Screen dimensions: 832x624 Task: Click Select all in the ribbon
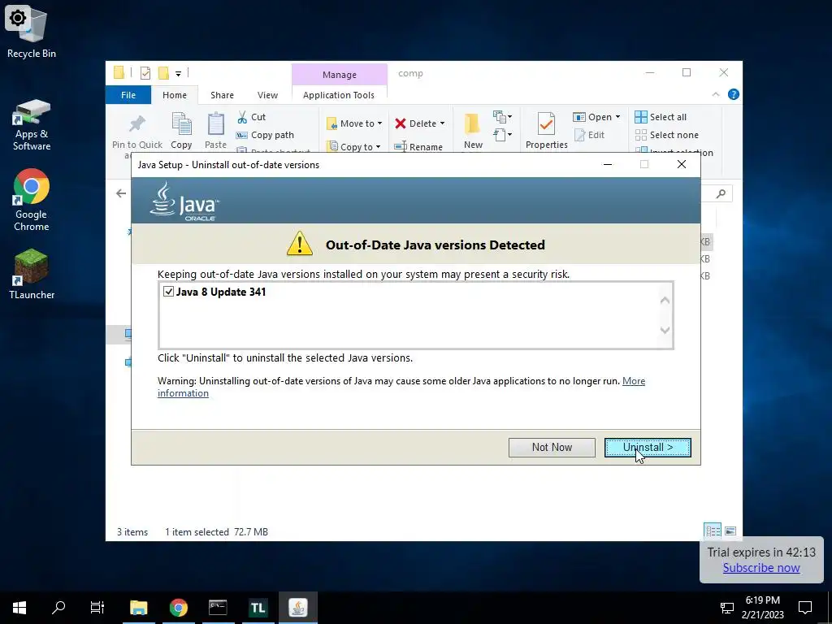[661, 117]
